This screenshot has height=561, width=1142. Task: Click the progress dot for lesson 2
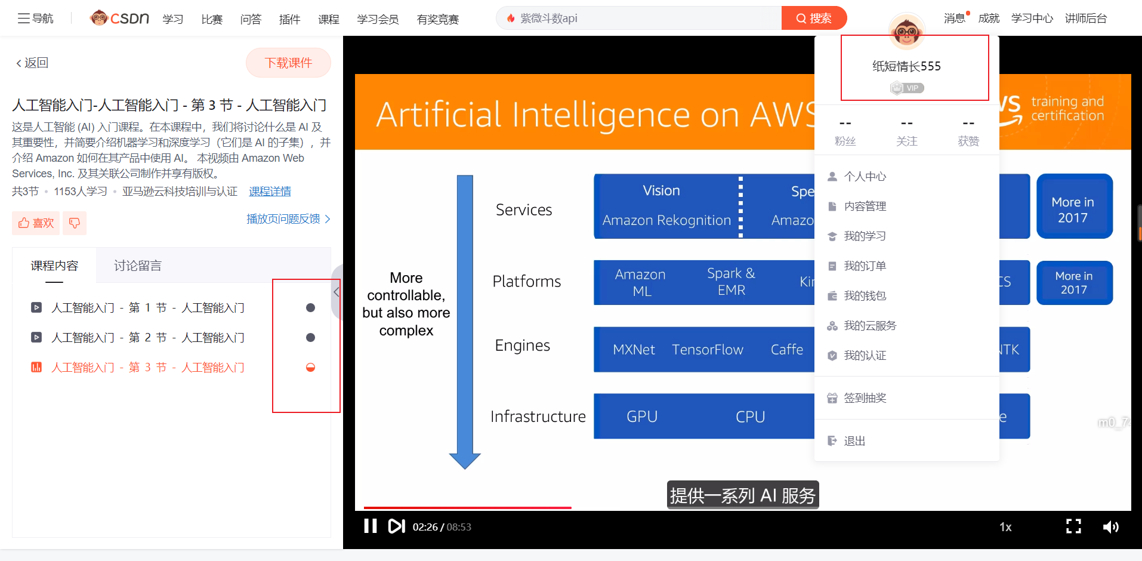[310, 337]
